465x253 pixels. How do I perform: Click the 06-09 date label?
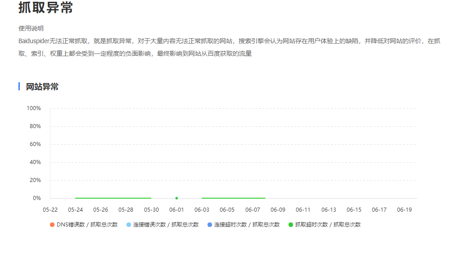point(278,210)
